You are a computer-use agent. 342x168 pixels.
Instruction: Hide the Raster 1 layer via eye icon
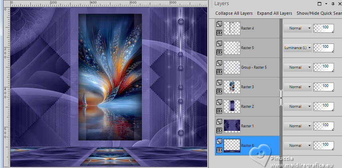click(x=219, y=130)
